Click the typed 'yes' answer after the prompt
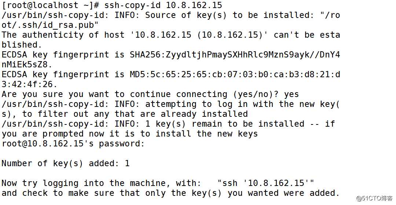 coord(291,94)
